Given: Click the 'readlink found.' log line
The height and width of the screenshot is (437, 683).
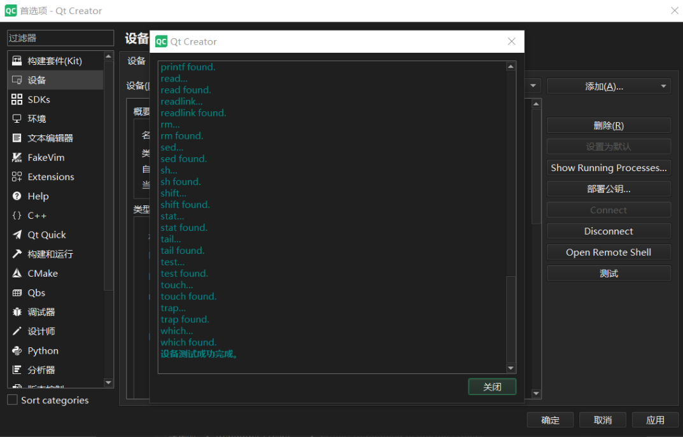Looking at the screenshot, I should pos(194,113).
